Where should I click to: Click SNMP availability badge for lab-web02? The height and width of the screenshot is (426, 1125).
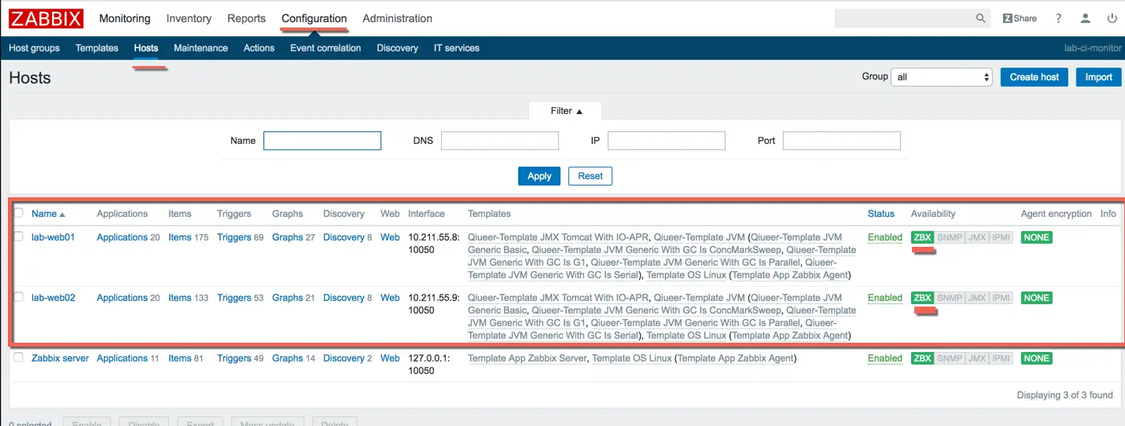pos(950,298)
